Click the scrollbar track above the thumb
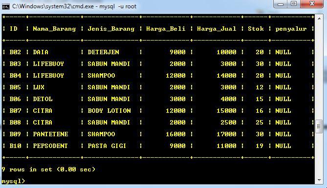Image resolution: width=327 pixels, height=188 pixels. 319,71
